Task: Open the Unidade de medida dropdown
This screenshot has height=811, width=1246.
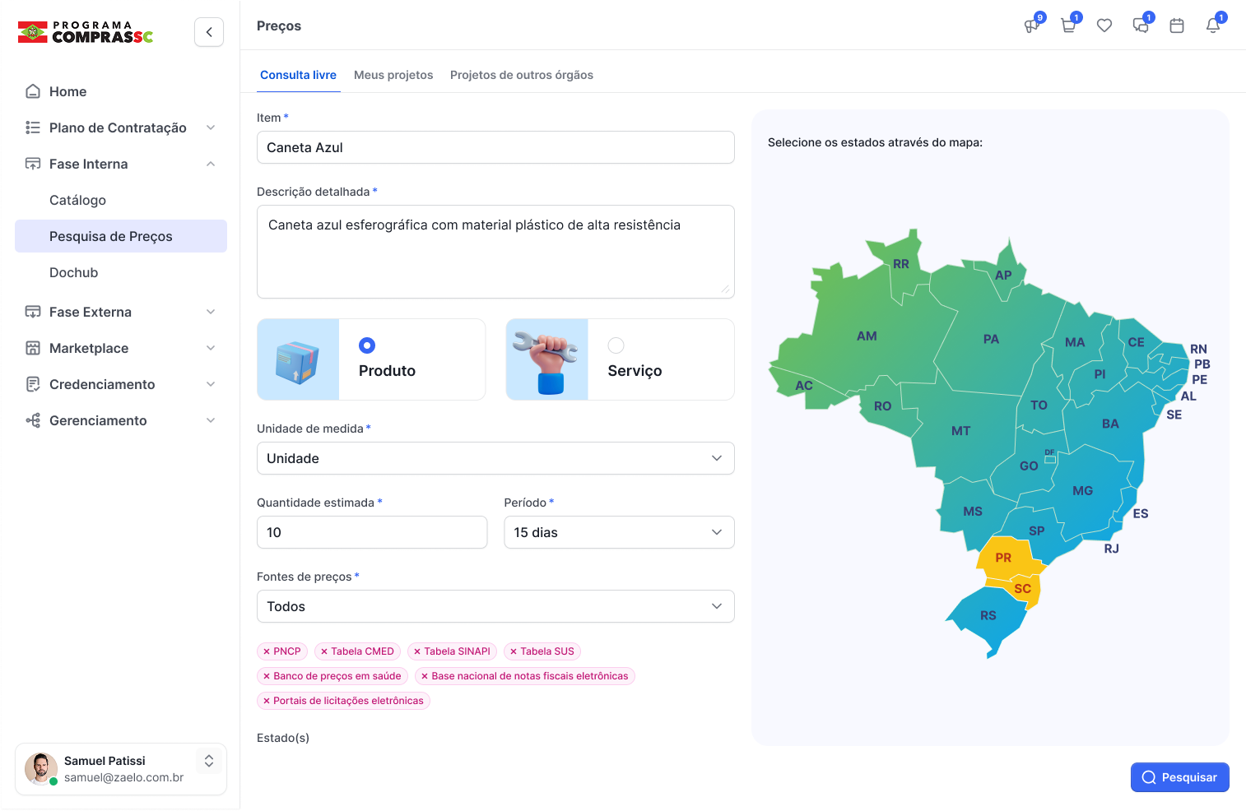Action: click(495, 458)
